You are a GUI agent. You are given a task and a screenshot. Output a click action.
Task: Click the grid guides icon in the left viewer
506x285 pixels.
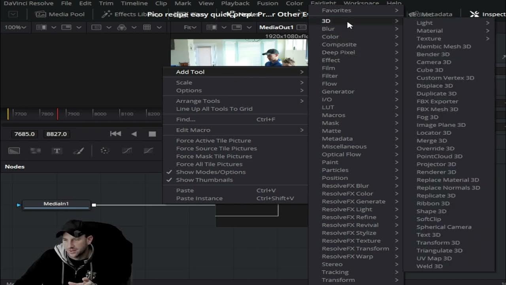point(147,27)
